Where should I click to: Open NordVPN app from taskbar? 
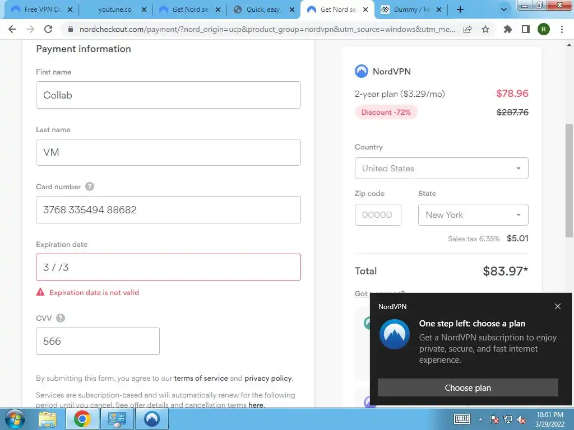click(151, 419)
